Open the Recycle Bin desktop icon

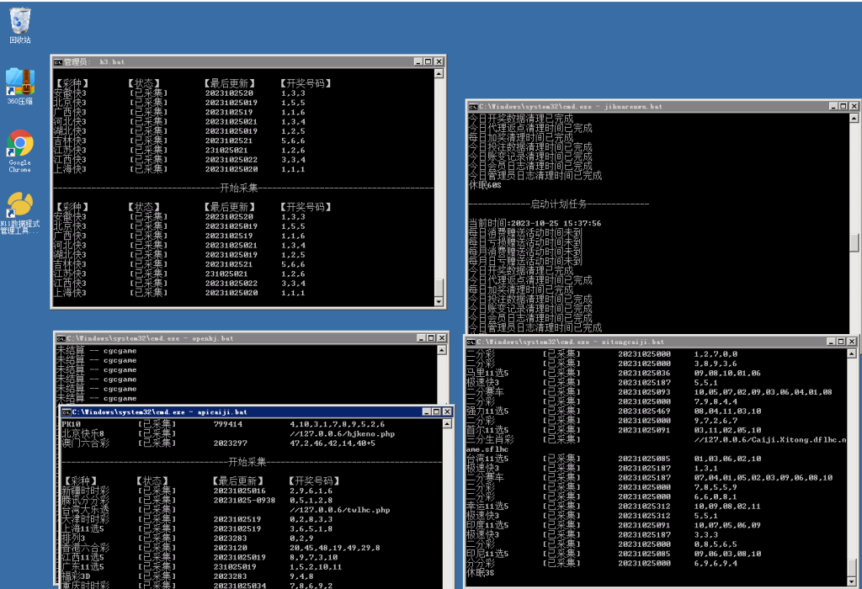click(x=20, y=22)
